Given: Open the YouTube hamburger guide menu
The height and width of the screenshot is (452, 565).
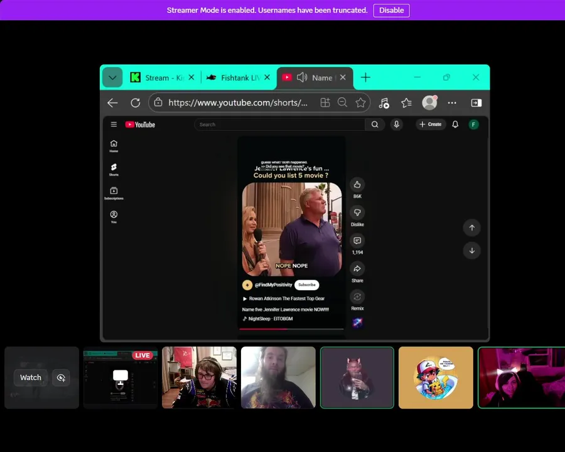Looking at the screenshot, I should (114, 124).
